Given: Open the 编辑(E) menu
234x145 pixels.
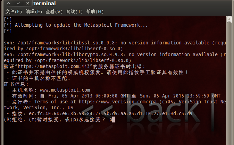Looking at the screenshot, I should coord(34,11).
